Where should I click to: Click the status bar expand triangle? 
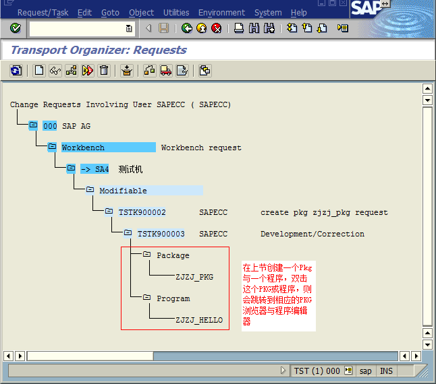click(x=283, y=371)
